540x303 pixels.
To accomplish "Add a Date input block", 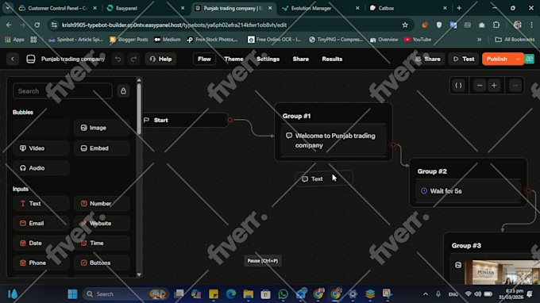I will coord(41,243).
